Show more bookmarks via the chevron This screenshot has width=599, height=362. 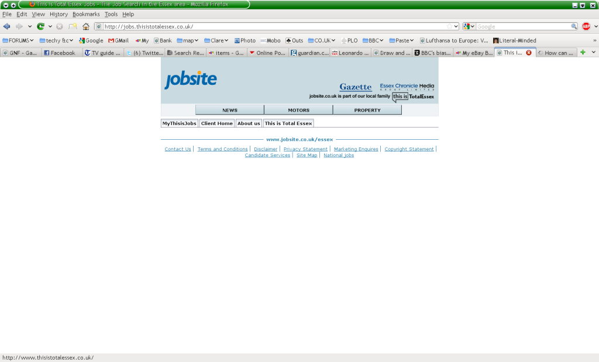[594, 40]
